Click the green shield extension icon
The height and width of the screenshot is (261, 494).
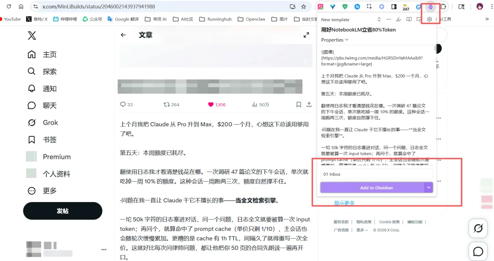345,6
